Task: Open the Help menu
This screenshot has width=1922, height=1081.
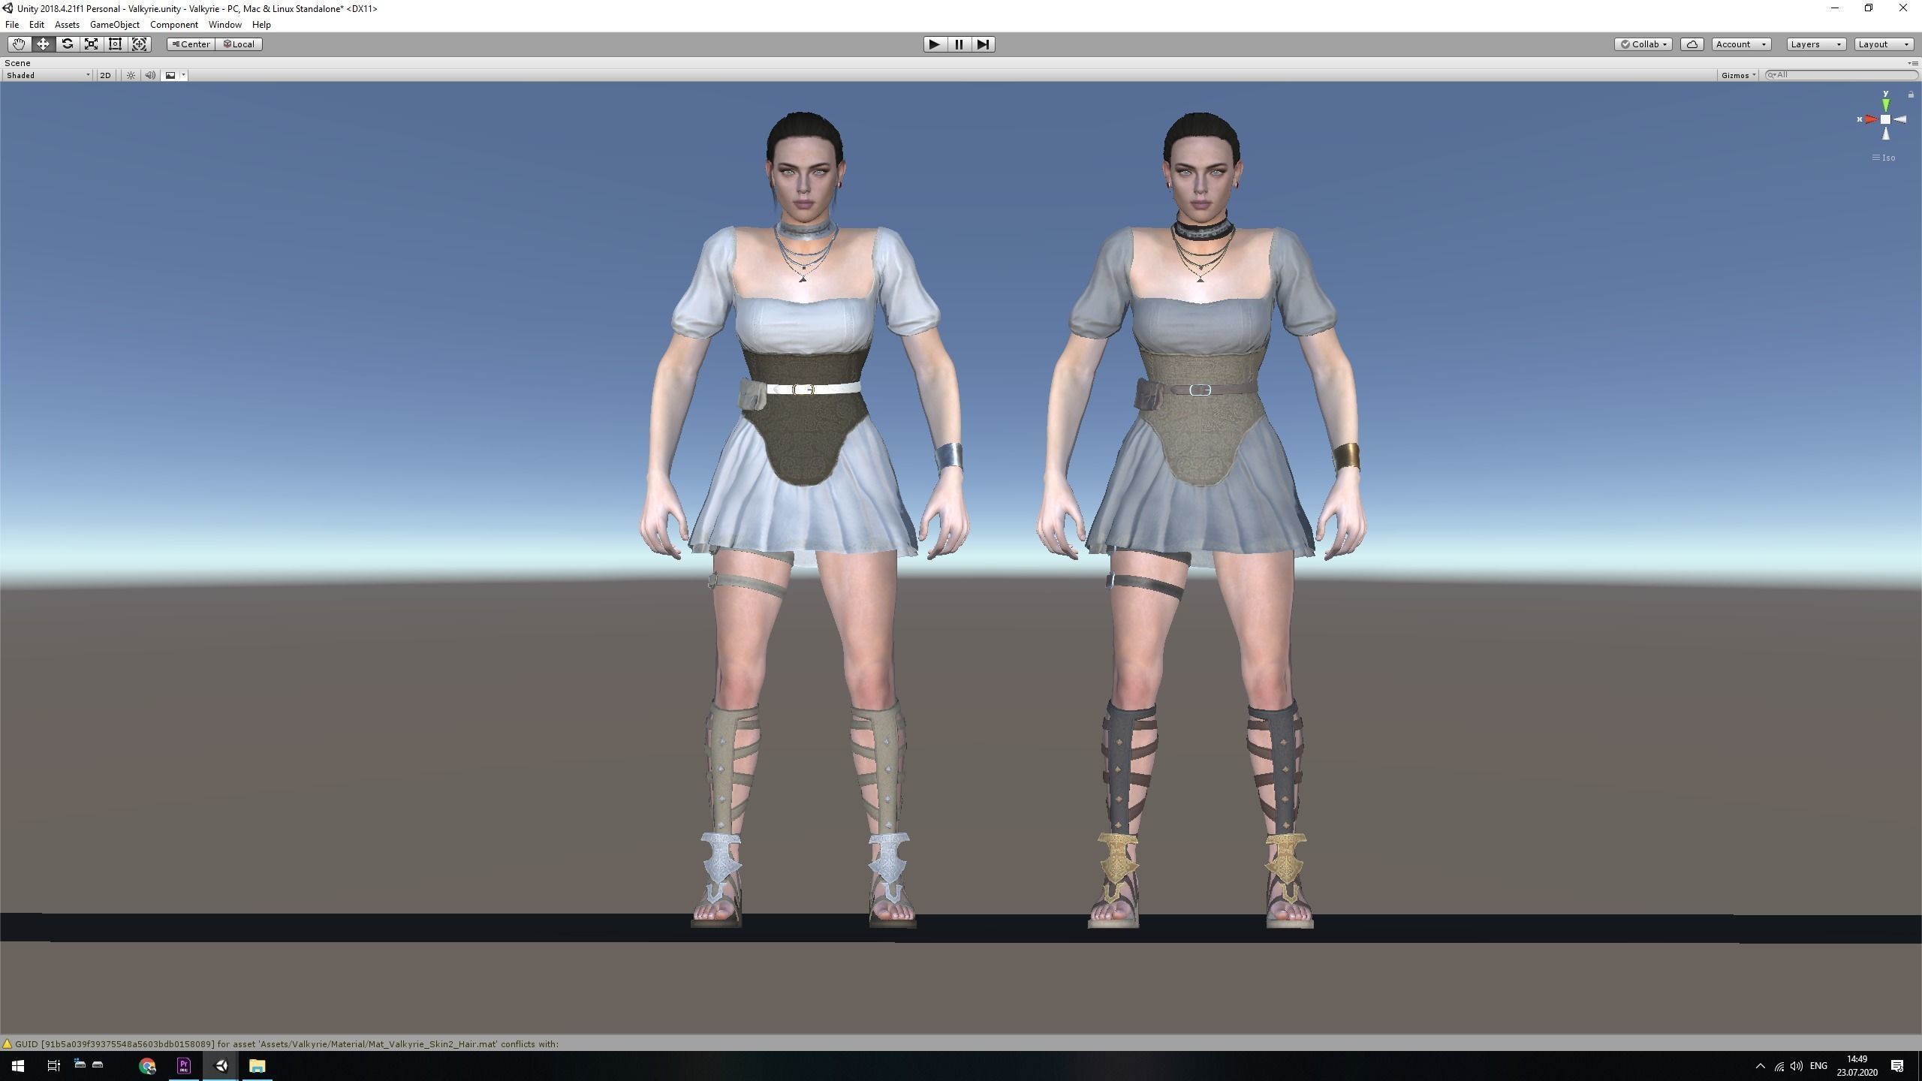Action: click(261, 25)
